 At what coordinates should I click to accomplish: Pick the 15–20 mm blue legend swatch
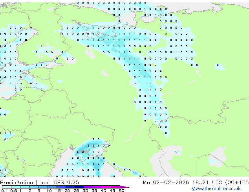pyautogui.click(x=61, y=187)
